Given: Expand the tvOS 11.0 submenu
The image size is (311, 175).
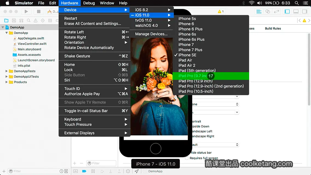Looking at the screenshot, I should [x=152, y=20].
